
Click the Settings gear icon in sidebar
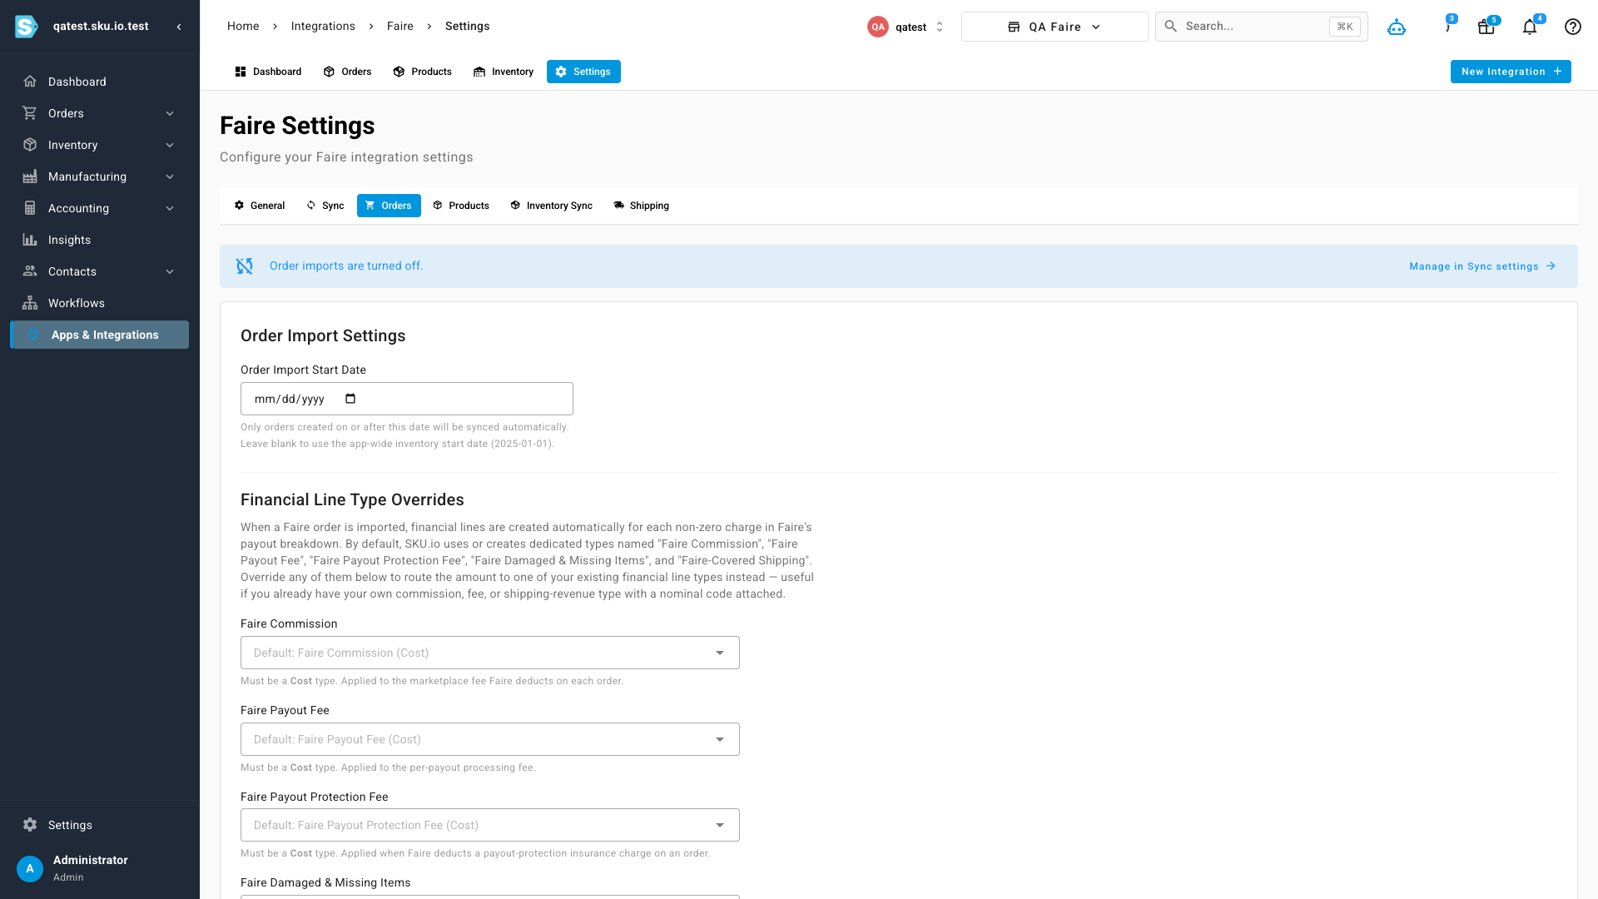pyautogui.click(x=30, y=825)
